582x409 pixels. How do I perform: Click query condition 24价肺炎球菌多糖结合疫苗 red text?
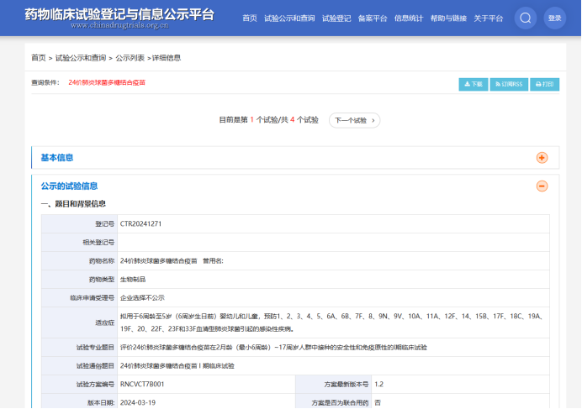pyautogui.click(x=107, y=82)
